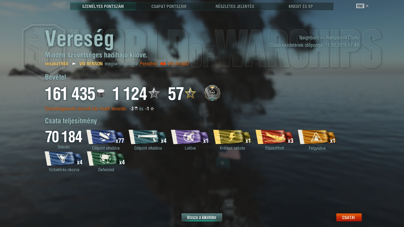
Task: Click the teal torpedo hits ribbon
Action: tap(148, 137)
